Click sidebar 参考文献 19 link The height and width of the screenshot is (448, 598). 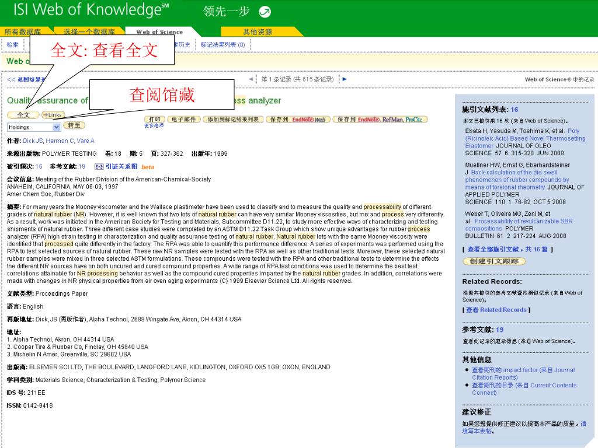[500, 330]
